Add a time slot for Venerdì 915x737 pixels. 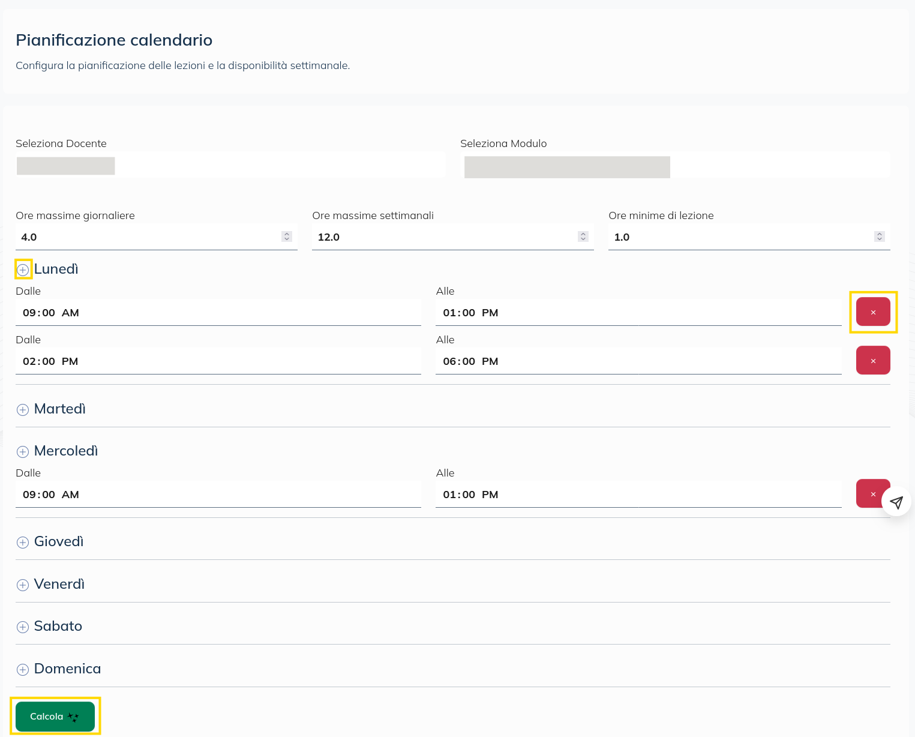(23, 585)
